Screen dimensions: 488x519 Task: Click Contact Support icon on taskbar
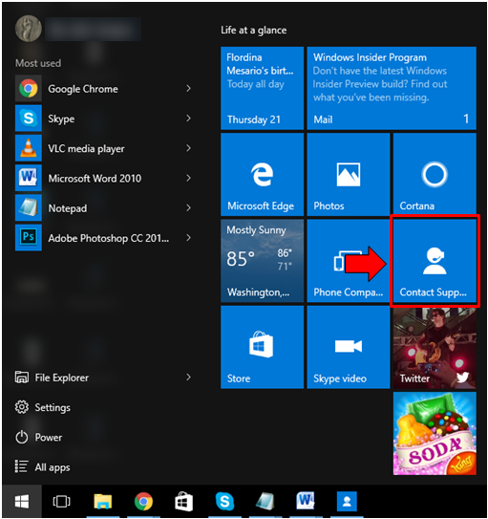347,502
